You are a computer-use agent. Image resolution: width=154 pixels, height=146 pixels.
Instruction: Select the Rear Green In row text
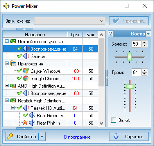(50, 116)
